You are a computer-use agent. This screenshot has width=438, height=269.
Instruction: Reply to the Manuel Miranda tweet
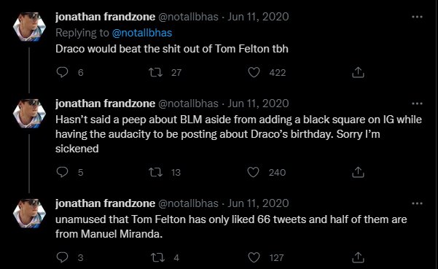pyautogui.click(x=62, y=257)
